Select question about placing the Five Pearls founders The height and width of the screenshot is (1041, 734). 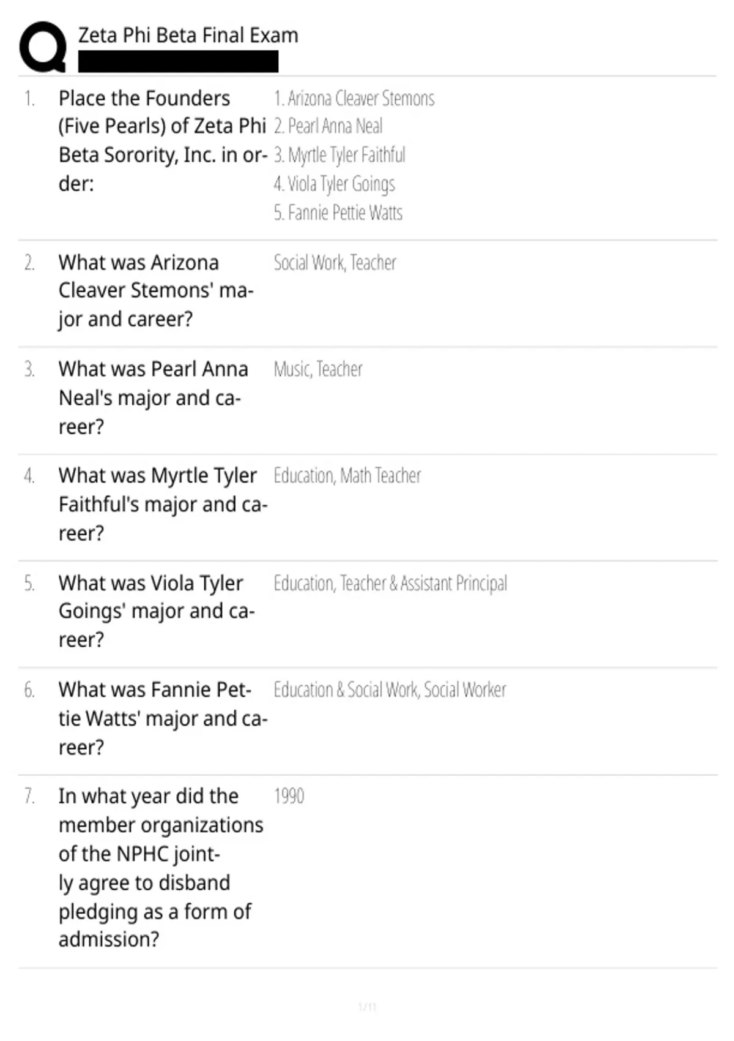coord(163,141)
